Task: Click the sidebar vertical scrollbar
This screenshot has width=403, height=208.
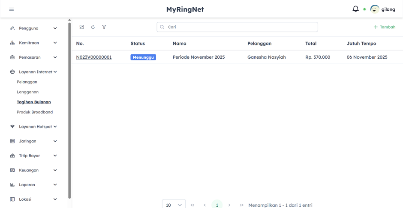Action: 69,107
